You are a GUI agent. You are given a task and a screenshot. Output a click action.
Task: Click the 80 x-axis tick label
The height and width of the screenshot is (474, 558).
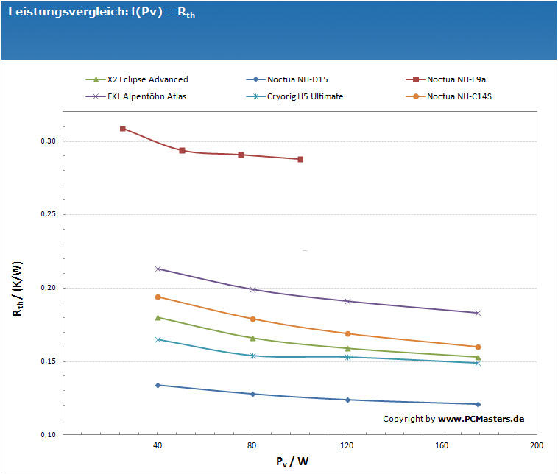(x=252, y=445)
